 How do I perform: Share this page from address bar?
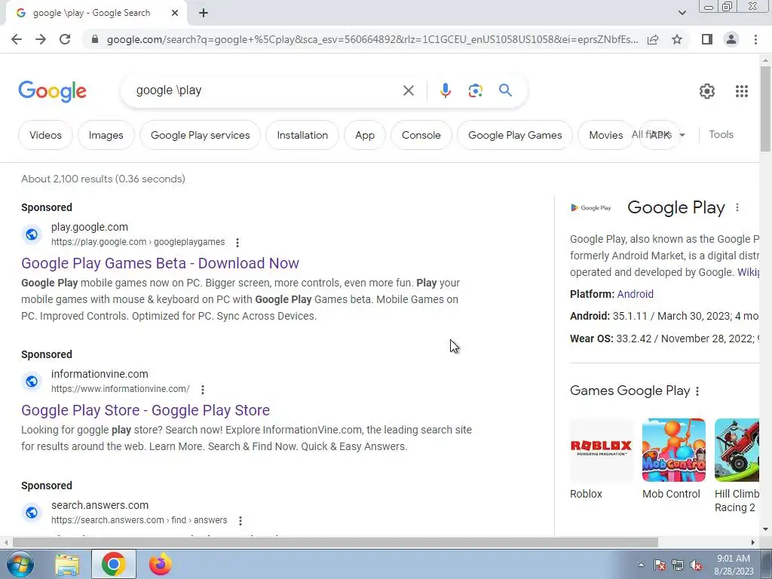pos(653,39)
